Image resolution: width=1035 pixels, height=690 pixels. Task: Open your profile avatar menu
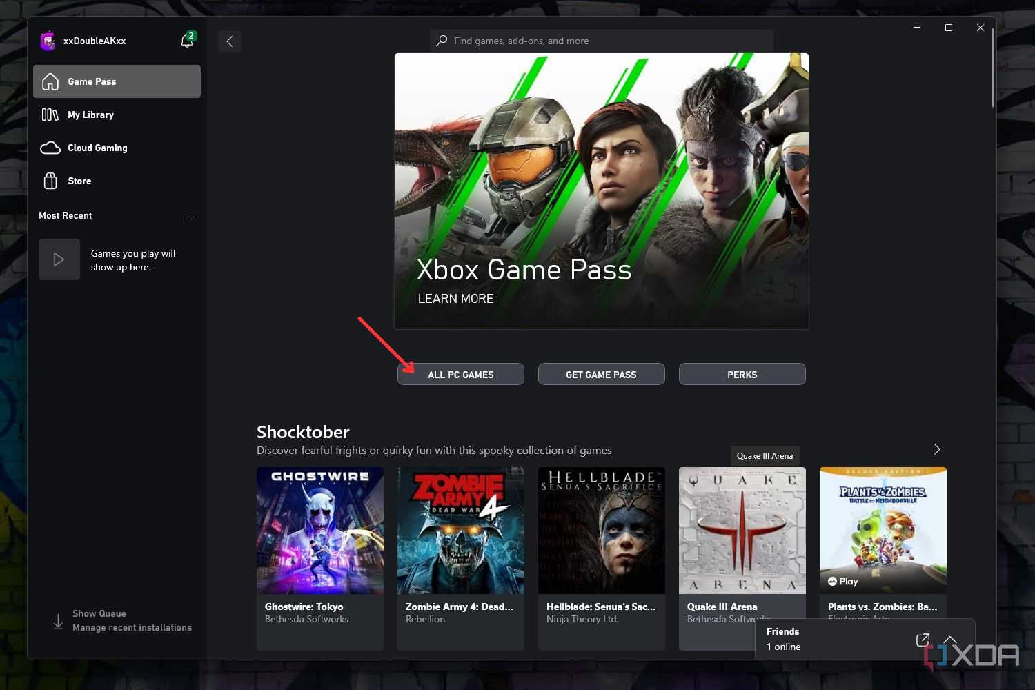(48, 40)
